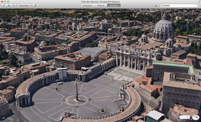Switch to Hybrid map view
The image size is (201, 122).
point(100,5)
